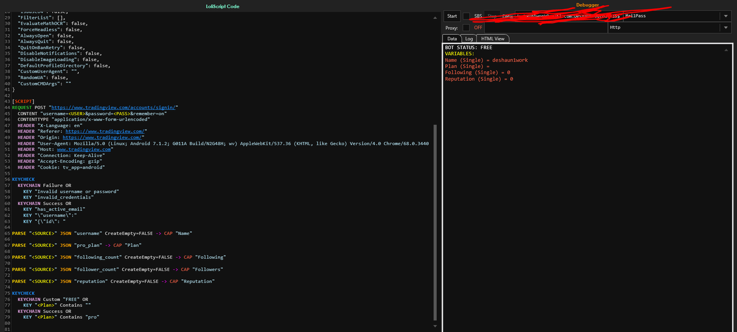Click the KEYCHAIN Failure OR line
737x332 pixels.
click(44, 185)
